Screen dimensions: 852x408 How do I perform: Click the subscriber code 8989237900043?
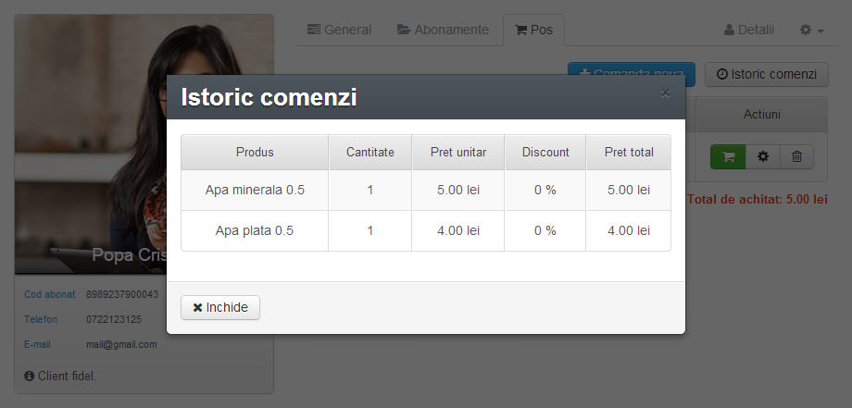click(122, 294)
